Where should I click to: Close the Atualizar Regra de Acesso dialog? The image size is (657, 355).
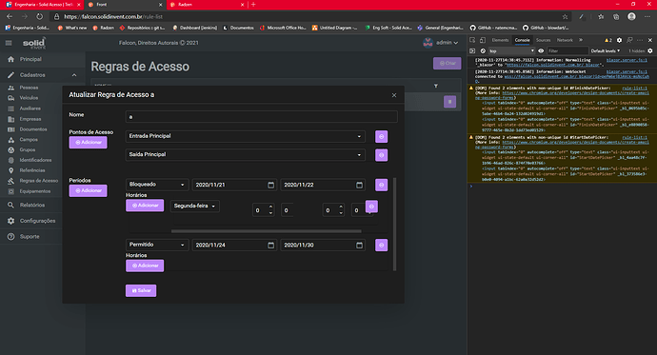[x=394, y=95]
